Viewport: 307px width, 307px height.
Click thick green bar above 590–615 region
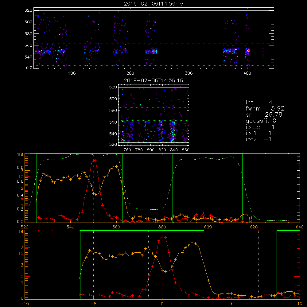208,154
